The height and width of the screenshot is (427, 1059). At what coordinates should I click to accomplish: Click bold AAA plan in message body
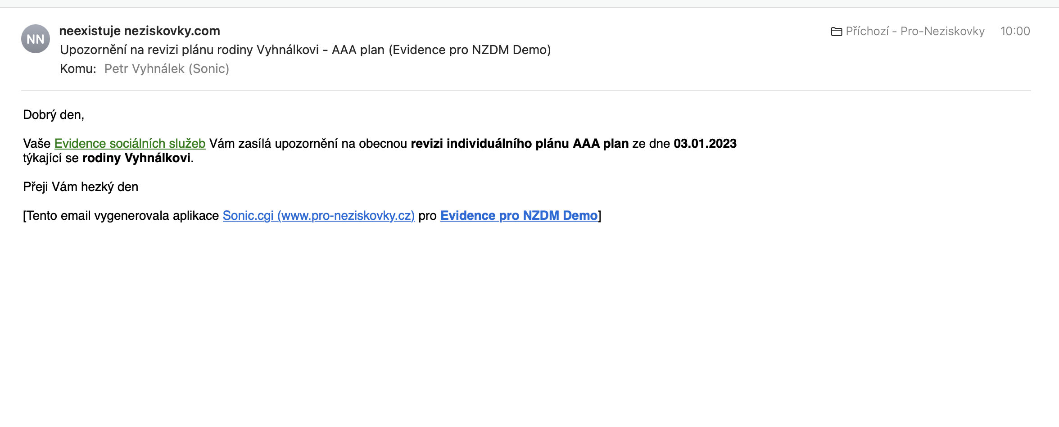(x=601, y=143)
